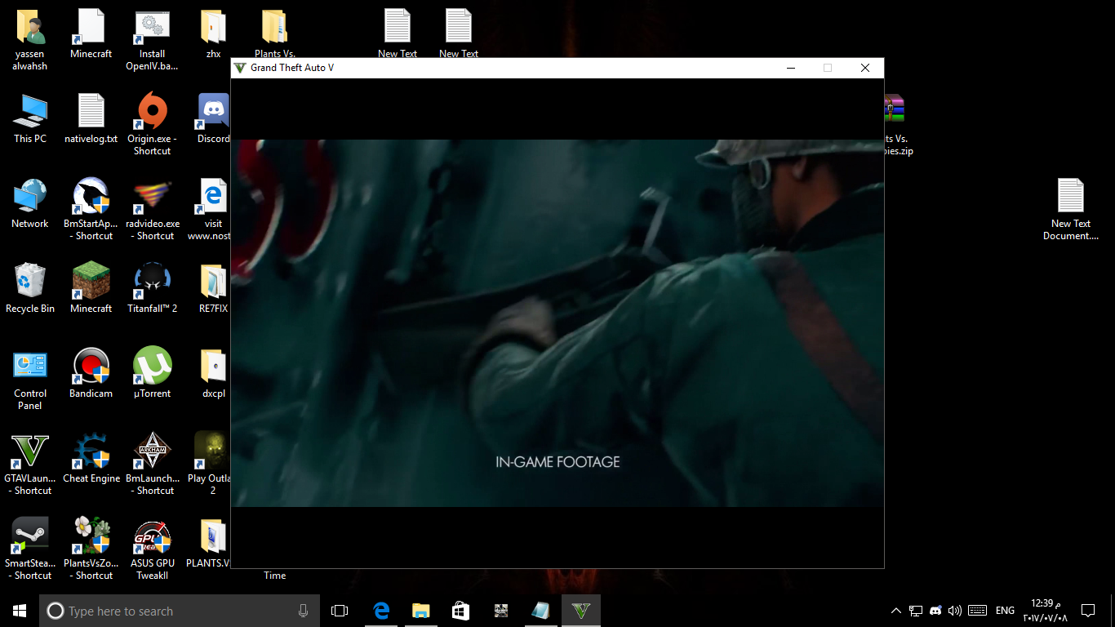Open the Action Center notifications icon
The image size is (1115, 627).
1088,611
